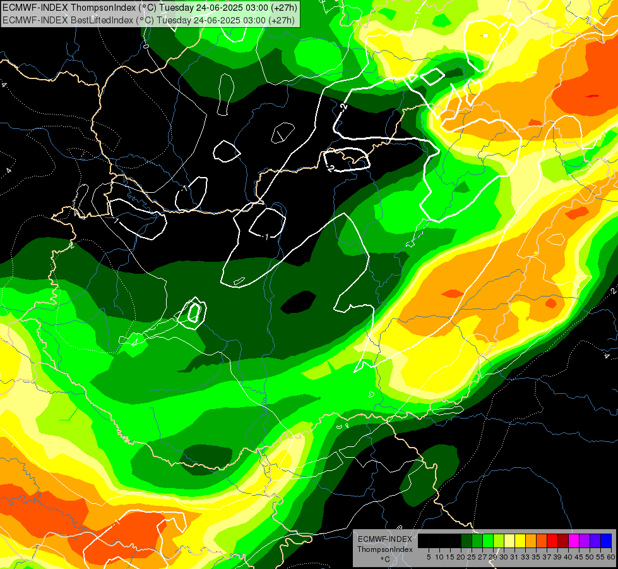Click the legend scale value 27
The image size is (618, 569).
[482, 557]
